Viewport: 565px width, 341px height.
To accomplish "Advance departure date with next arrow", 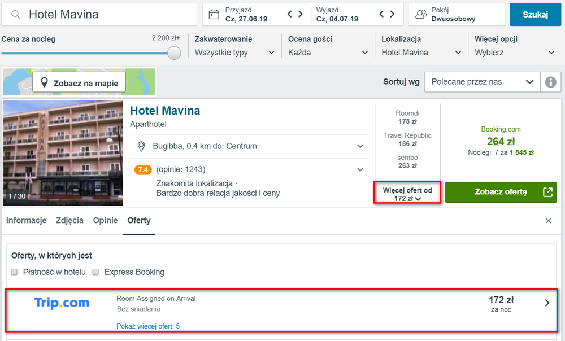I will point(393,14).
